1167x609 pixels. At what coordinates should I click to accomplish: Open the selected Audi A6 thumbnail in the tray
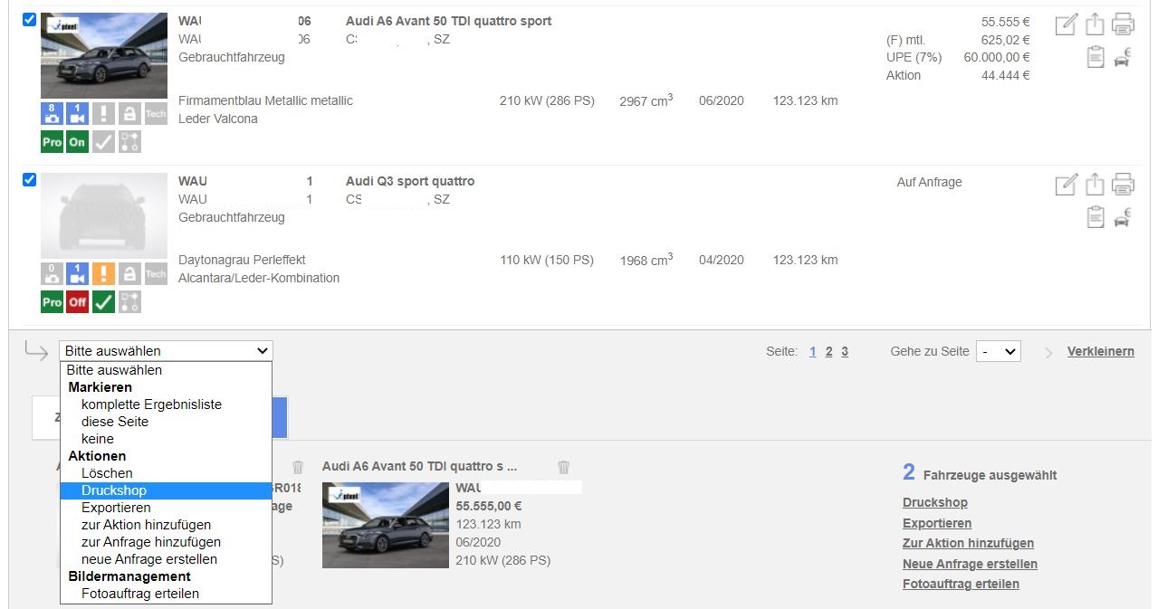[386, 526]
